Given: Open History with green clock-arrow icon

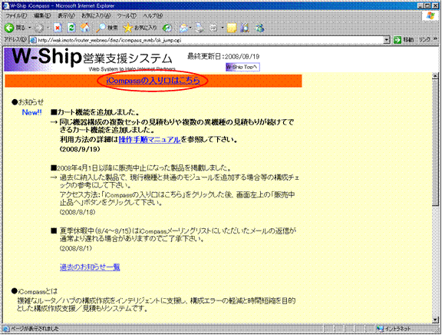Looking at the screenshot, I should pyautogui.click(x=167, y=28).
